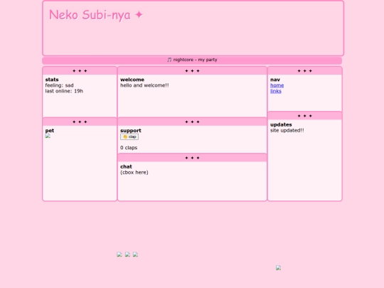Click the chat heading
The width and height of the screenshot is (384, 288).
(126, 166)
